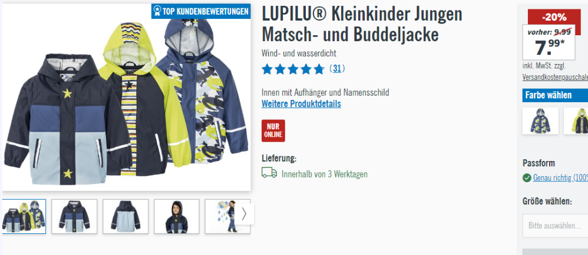Open Genau richtig fit rating link
Viewport: 588px width, 255px height.
pos(560,177)
